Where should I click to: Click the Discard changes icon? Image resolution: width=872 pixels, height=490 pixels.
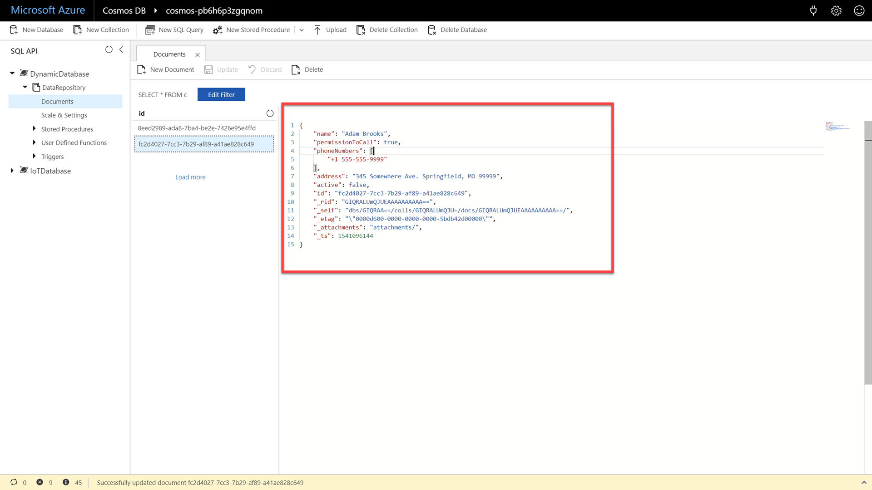253,69
